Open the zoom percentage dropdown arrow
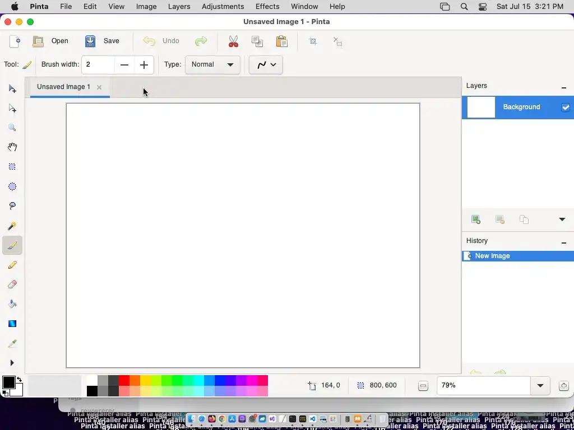The height and width of the screenshot is (430, 574). (540, 385)
